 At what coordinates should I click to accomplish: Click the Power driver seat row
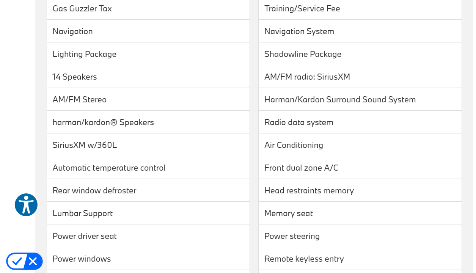85,236
